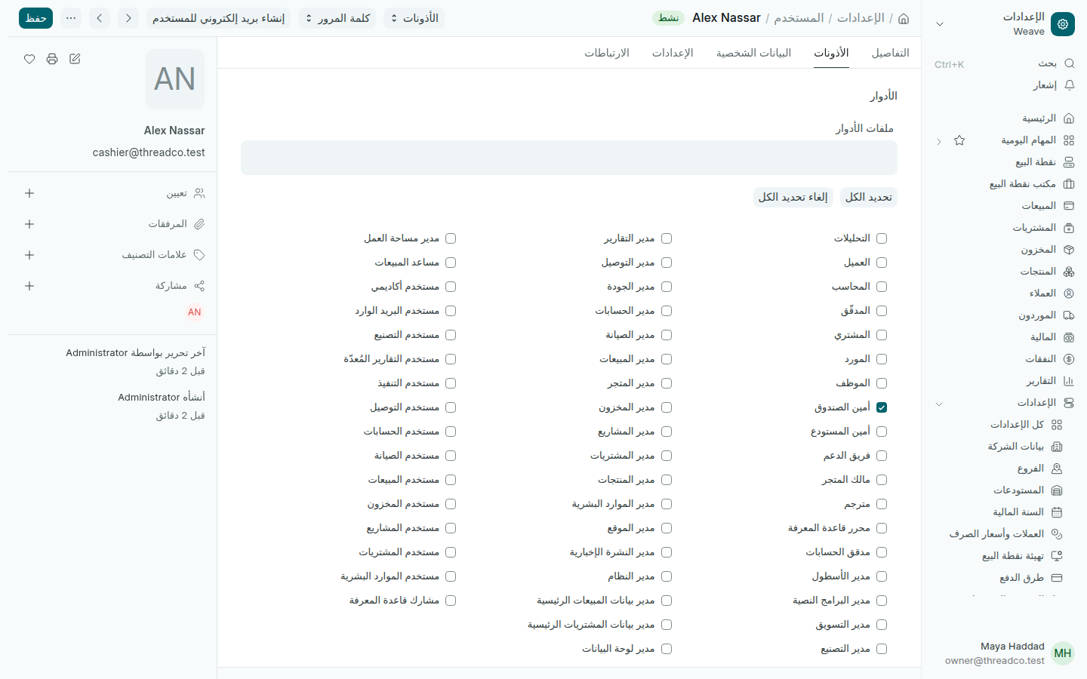
Task: Enable the مدير النظام role
Action: (x=667, y=576)
